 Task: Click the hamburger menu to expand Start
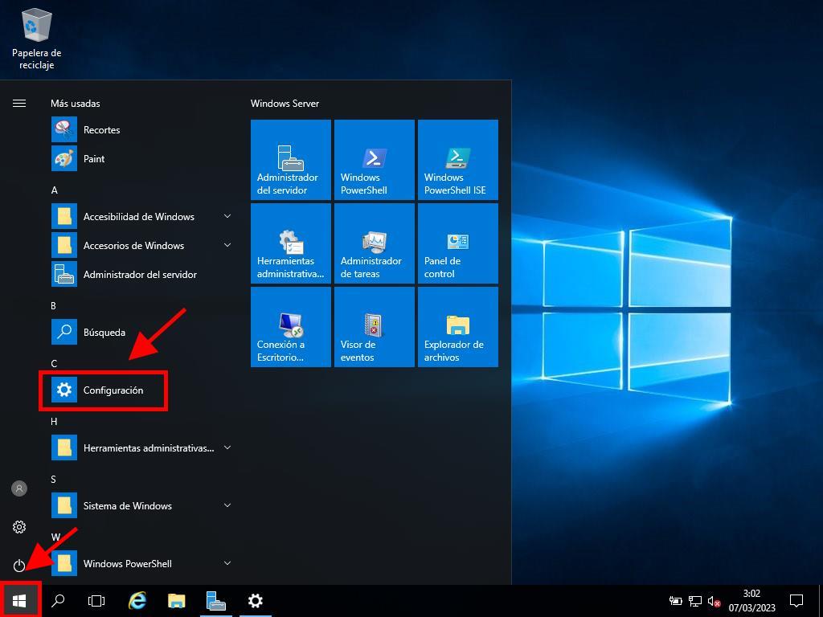(19, 104)
